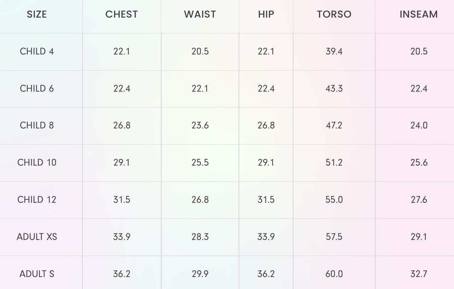Click the WAIST column header
The height and width of the screenshot is (289, 454).
200,14
